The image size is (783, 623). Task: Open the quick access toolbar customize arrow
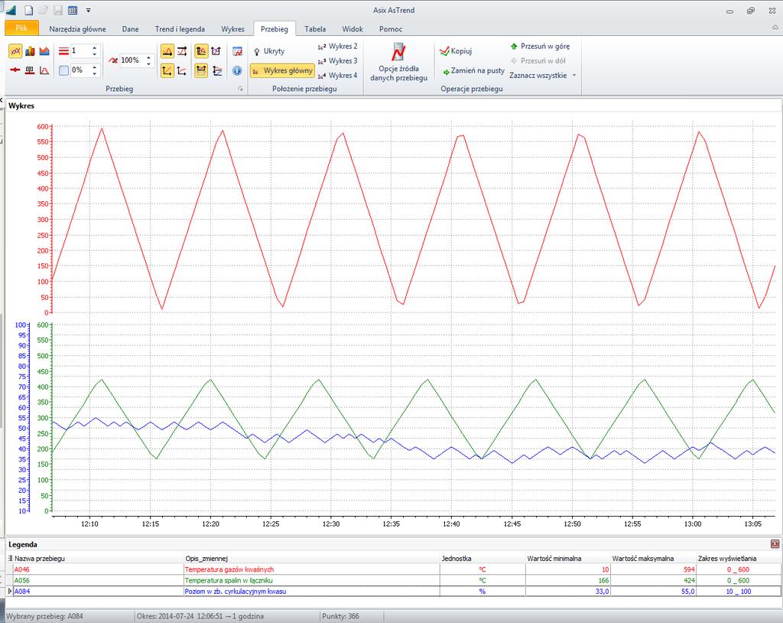[89, 10]
